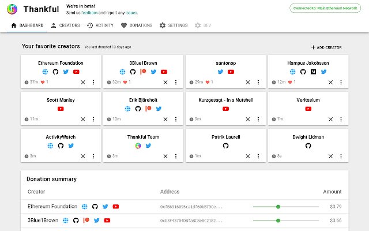Click the issues link in header
The image size is (369, 231).
(131, 13)
